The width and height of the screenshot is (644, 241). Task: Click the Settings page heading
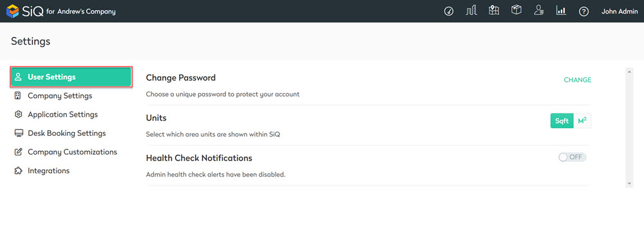point(30,41)
